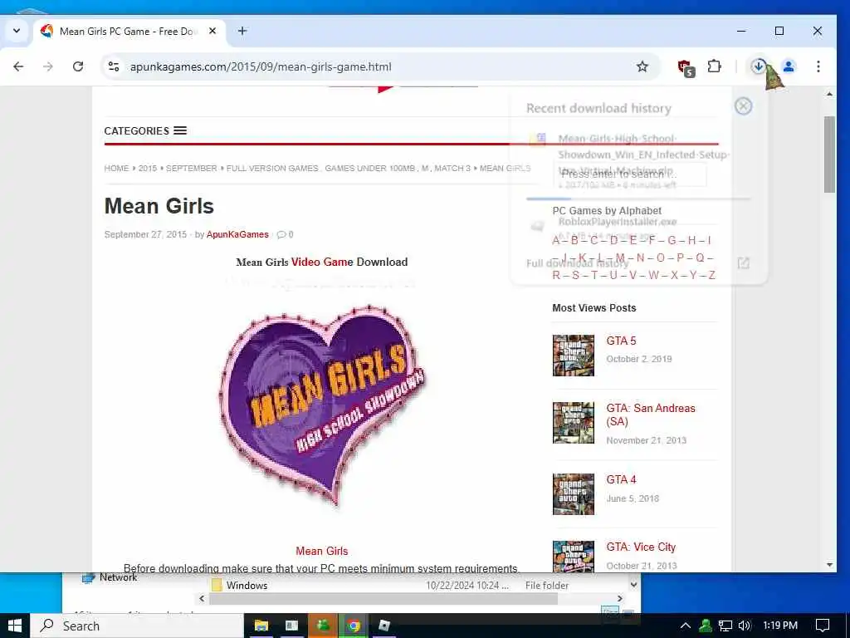Open Chrome's three-dot menu
Viewport: 850px width, 638px height.
click(818, 66)
